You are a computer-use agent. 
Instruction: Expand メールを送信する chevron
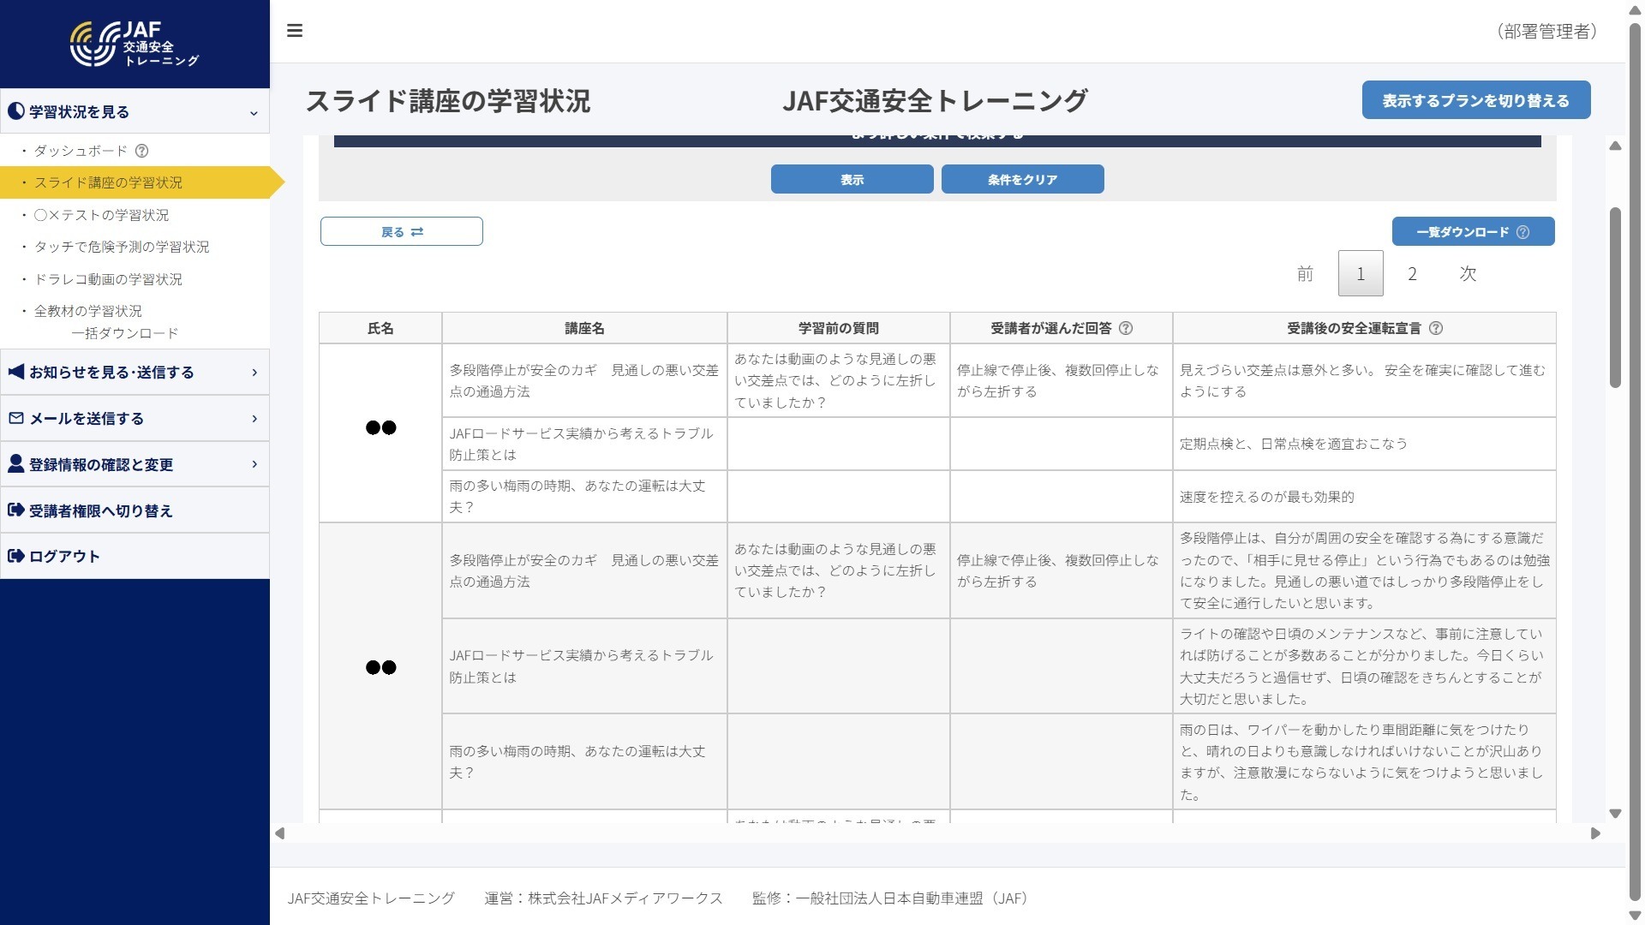tap(254, 418)
